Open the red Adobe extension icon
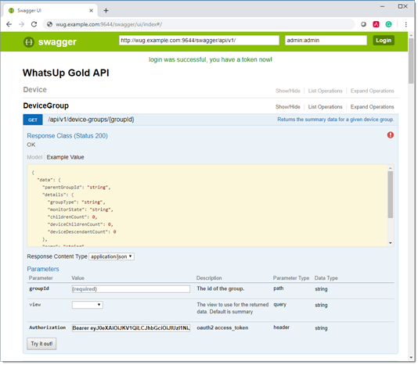 (x=377, y=24)
